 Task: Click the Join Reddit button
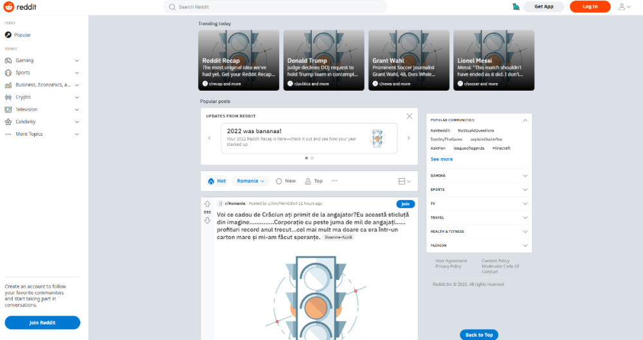click(42, 323)
